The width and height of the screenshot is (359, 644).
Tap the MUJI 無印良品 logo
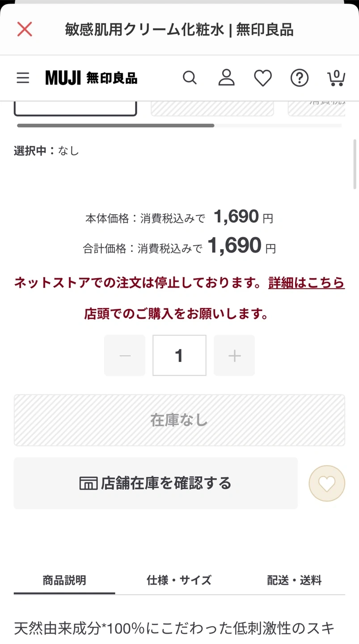(x=91, y=78)
